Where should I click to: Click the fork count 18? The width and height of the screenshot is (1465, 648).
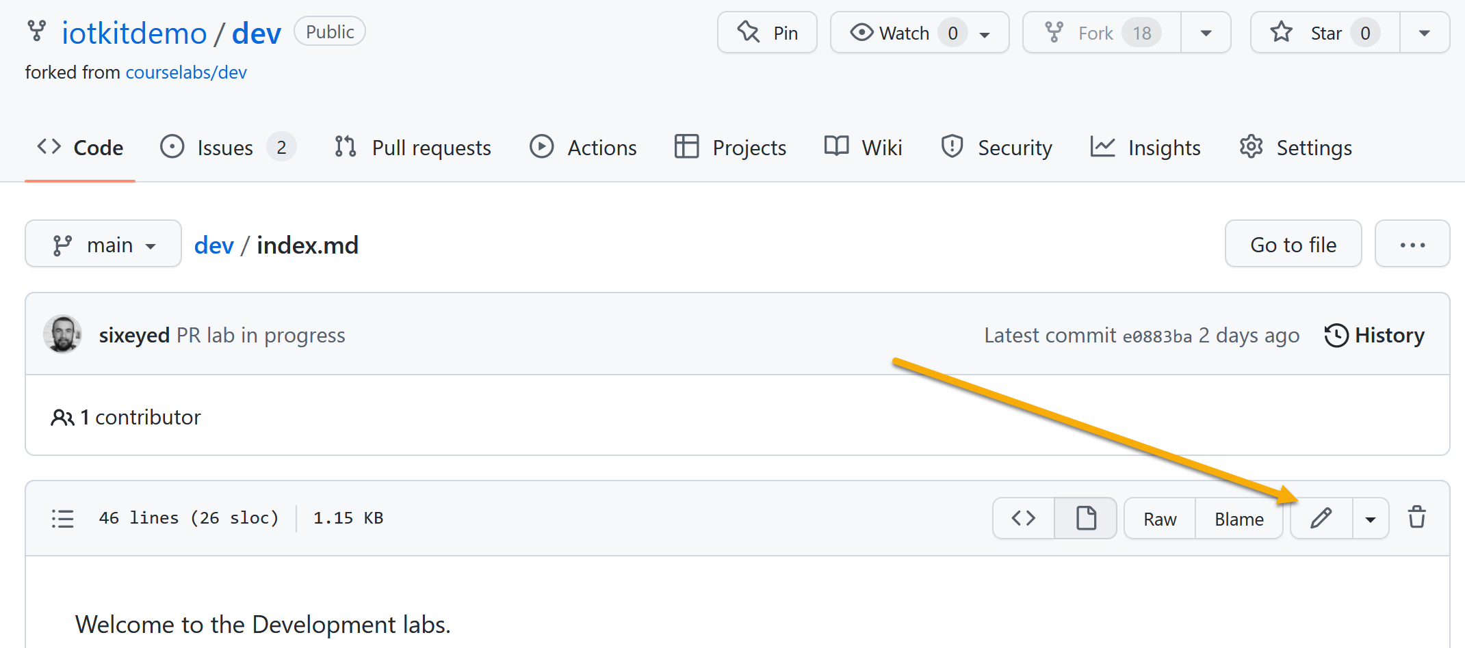point(1141,33)
